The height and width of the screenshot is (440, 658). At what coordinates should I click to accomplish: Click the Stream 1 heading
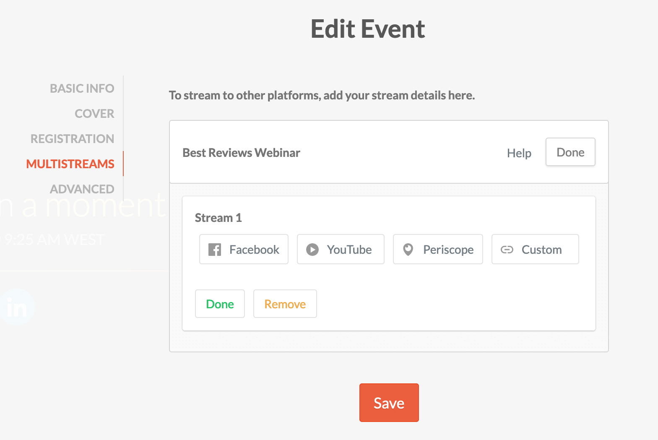coord(218,218)
